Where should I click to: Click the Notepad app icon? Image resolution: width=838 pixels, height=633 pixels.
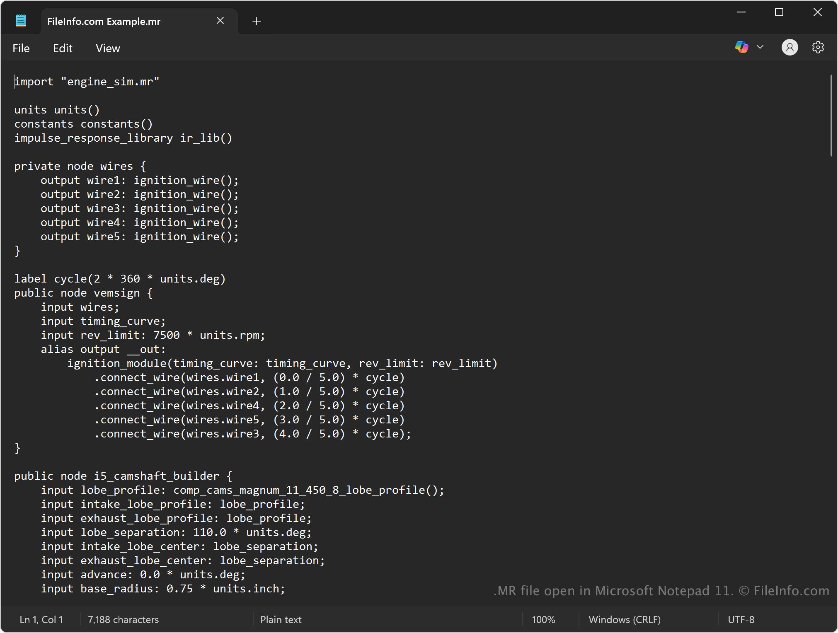(x=21, y=21)
